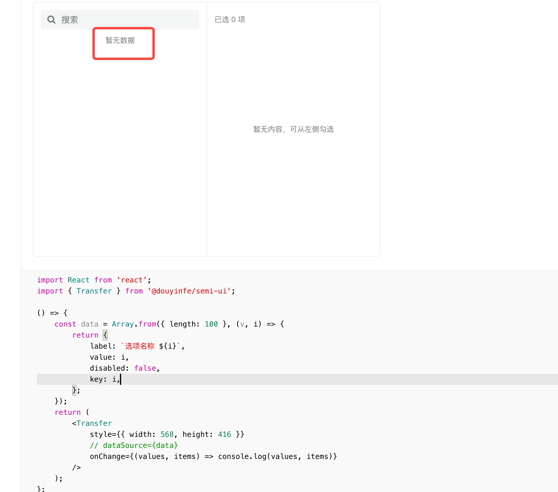
Task: Click the search magnifier icon
Action: 51,19
